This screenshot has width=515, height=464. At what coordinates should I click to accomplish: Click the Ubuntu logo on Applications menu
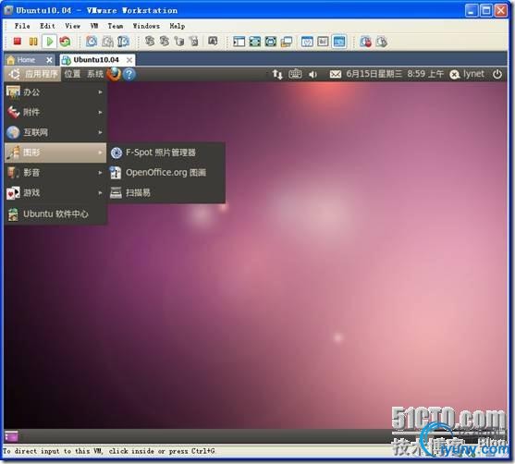click(15, 74)
